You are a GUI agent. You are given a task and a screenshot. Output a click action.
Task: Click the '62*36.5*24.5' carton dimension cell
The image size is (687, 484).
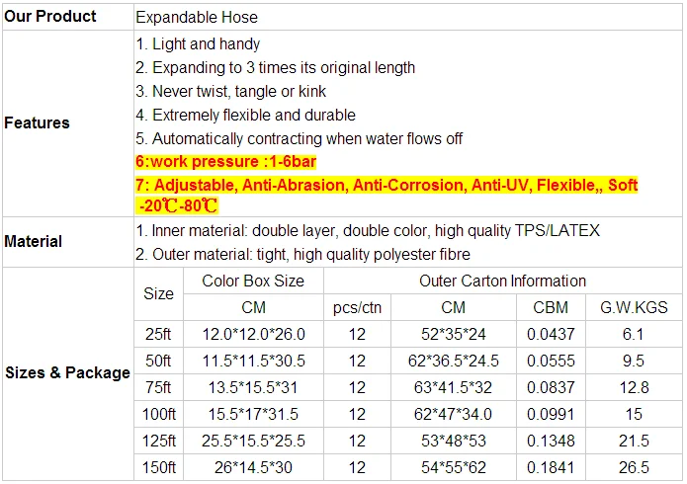pos(454,362)
